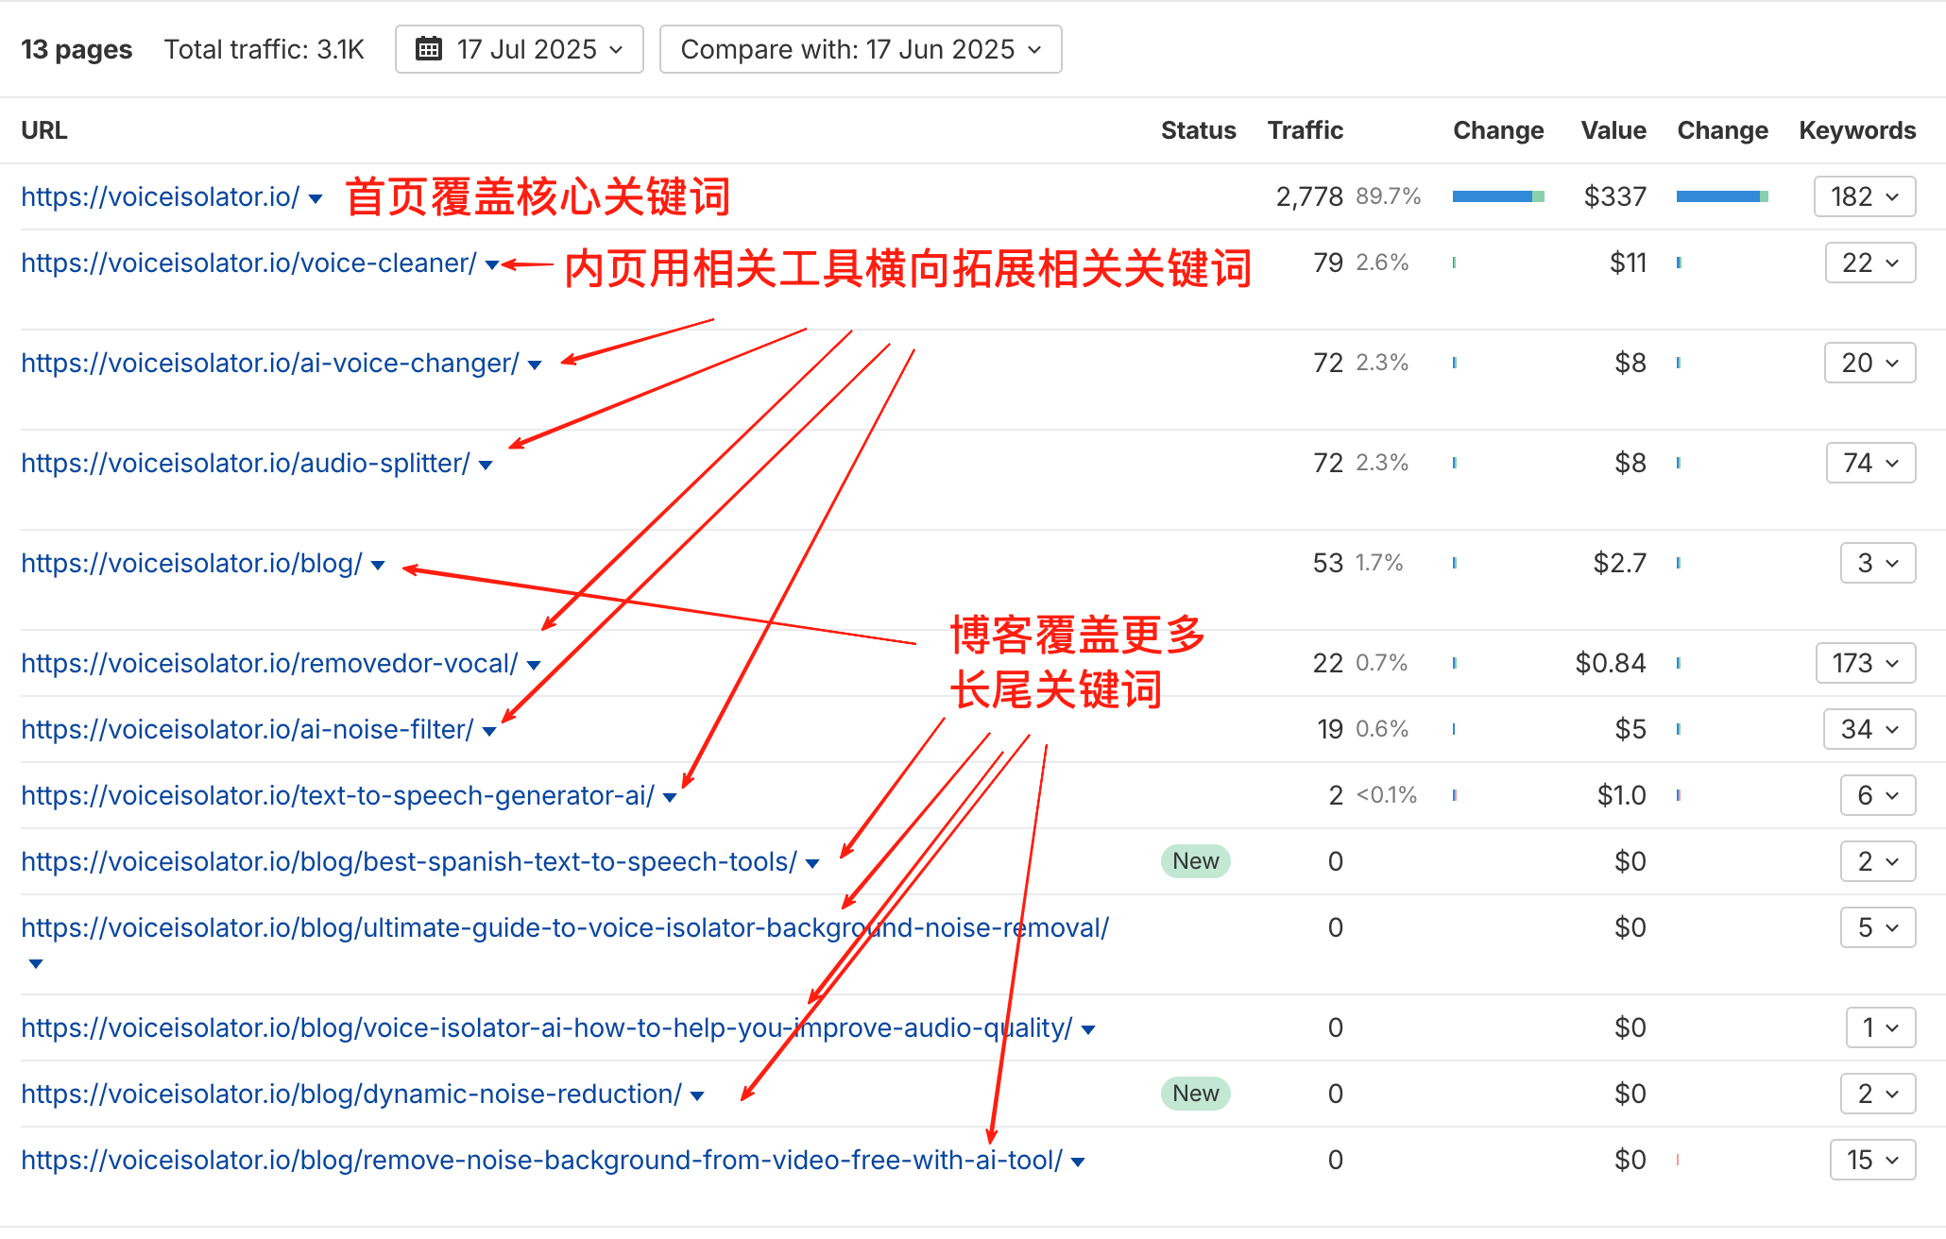Expand the caret below ultimate-guide blog URL
This screenshot has width=1946, height=1239.
click(x=36, y=964)
